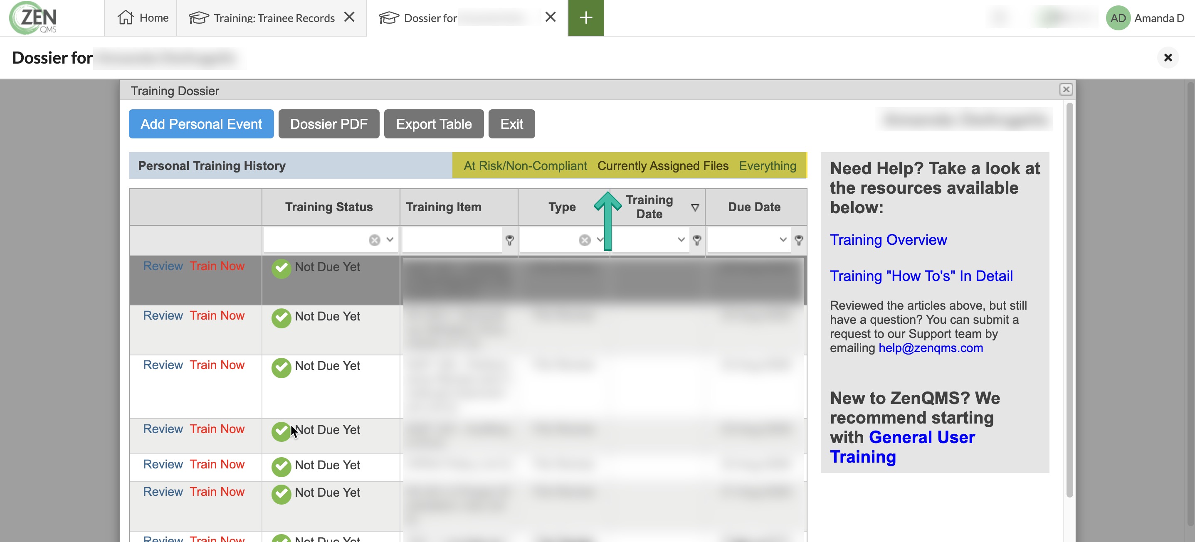This screenshot has height=542, width=1195.
Task: Click Train Now in the third row
Action: pos(217,365)
